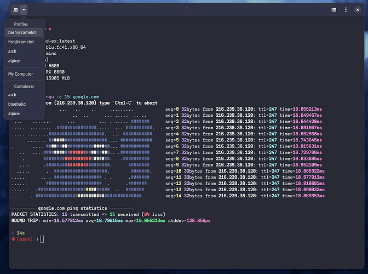Open the tab overview grid icon
The width and height of the screenshot is (368, 274).
tap(334, 10)
